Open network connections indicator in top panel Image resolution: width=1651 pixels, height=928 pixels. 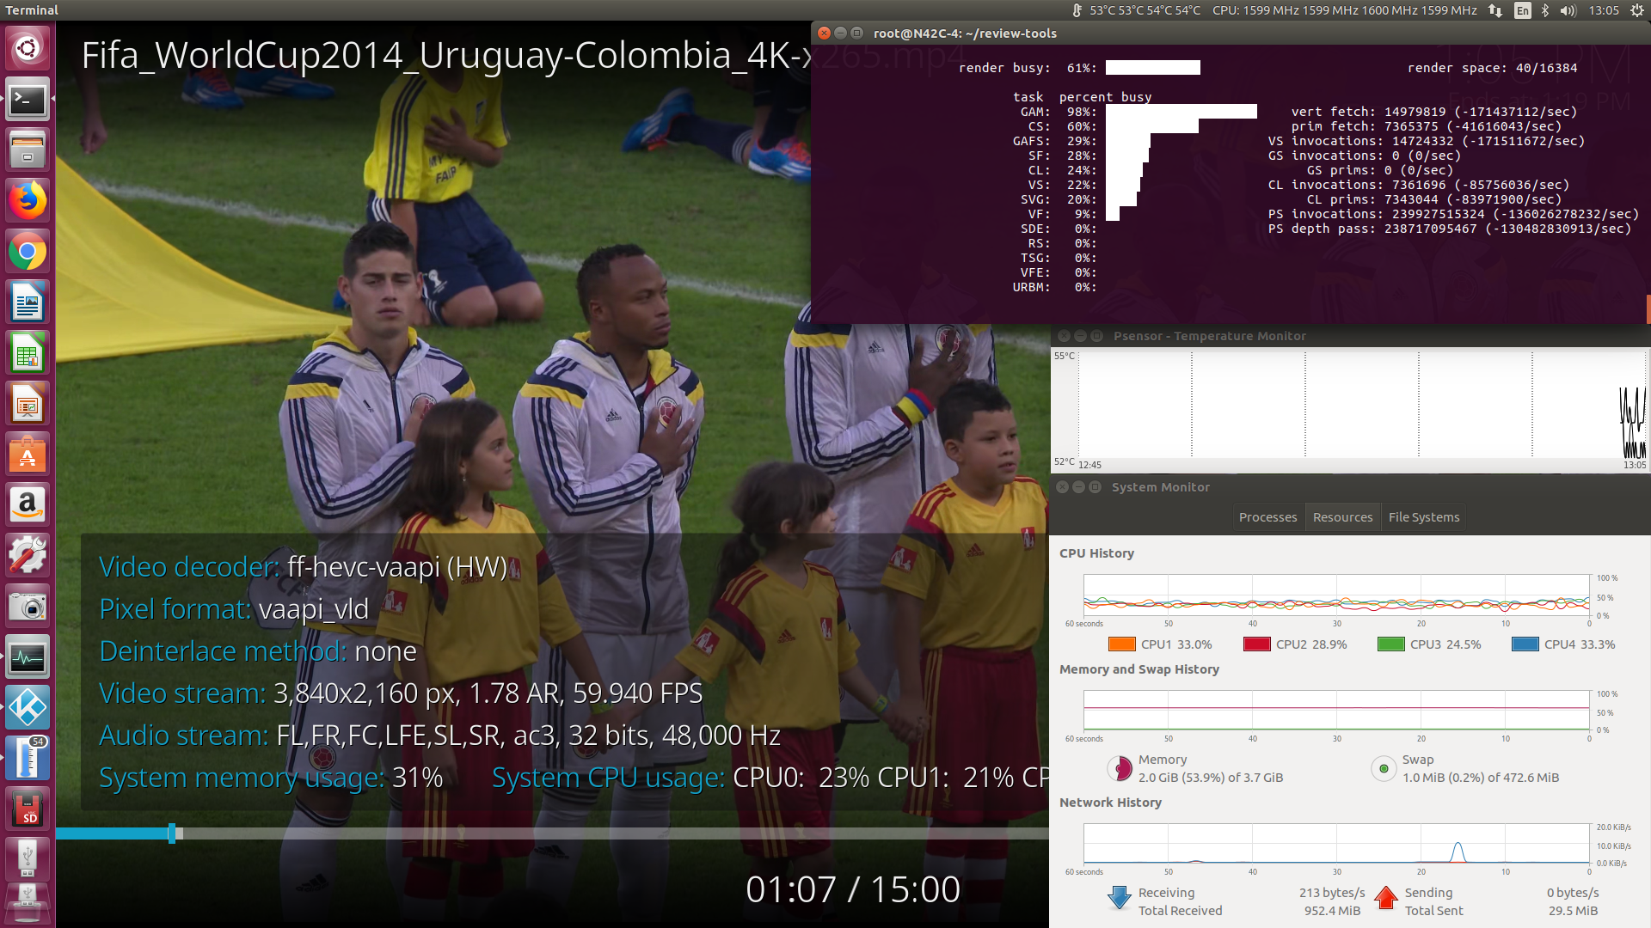(x=1495, y=10)
